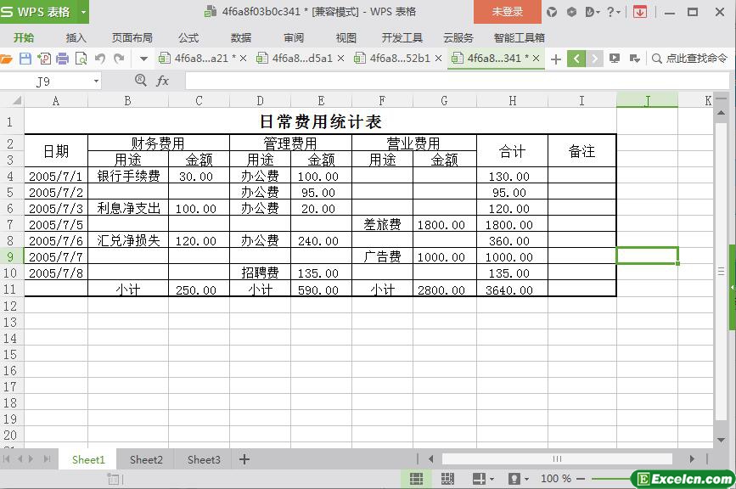Open a new document tab with plus
Screen dimensions: 736x489
pyautogui.click(x=556, y=59)
